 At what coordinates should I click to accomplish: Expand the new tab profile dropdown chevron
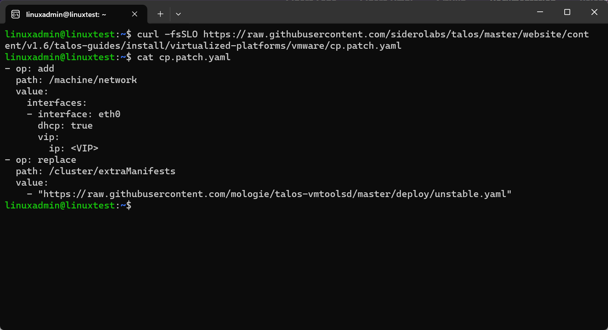click(178, 14)
